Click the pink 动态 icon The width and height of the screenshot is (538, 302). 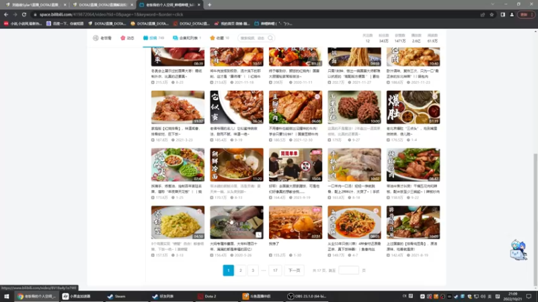[123, 38]
